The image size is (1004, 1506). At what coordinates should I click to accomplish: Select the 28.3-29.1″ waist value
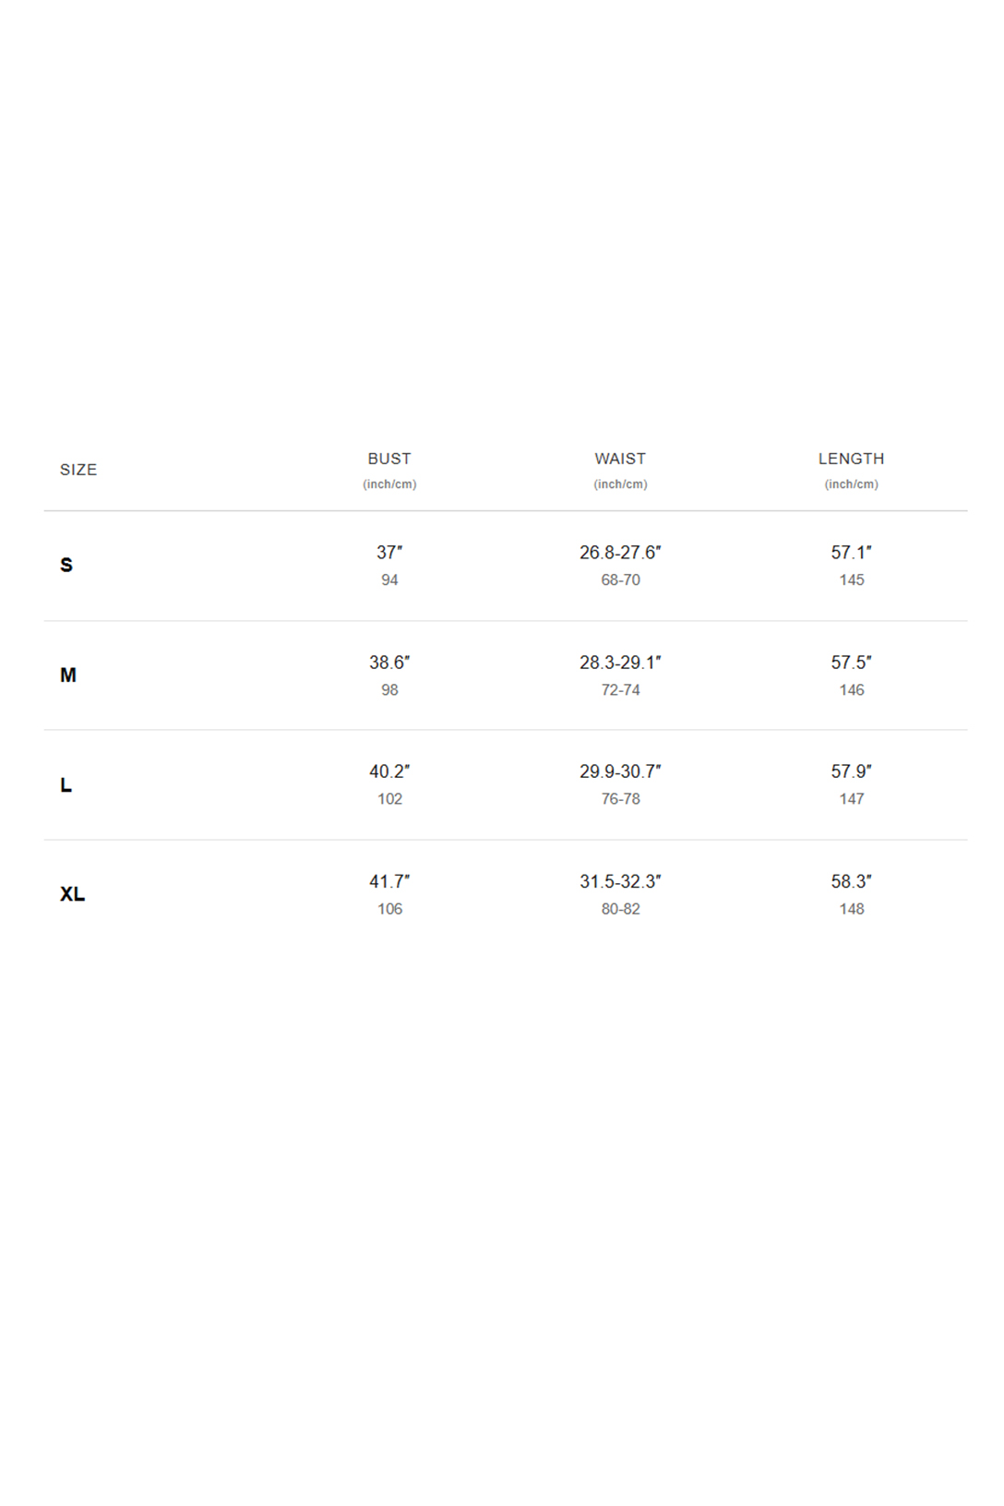coord(620,662)
